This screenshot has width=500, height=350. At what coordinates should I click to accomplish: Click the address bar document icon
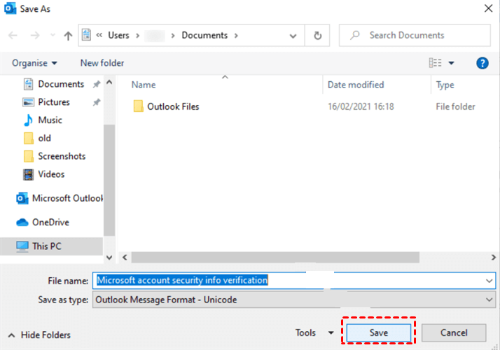(86, 35)
